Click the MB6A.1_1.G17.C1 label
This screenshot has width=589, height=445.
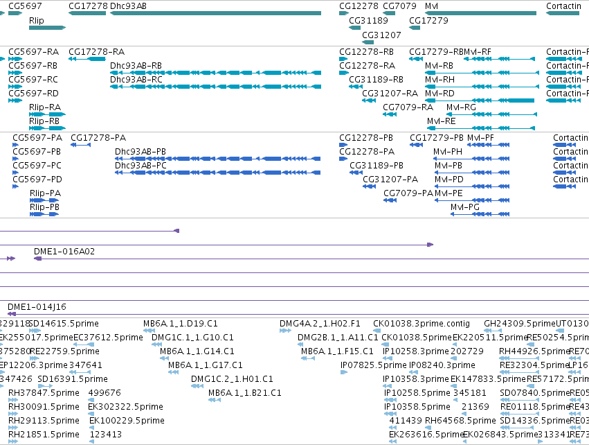pos(205,365)
